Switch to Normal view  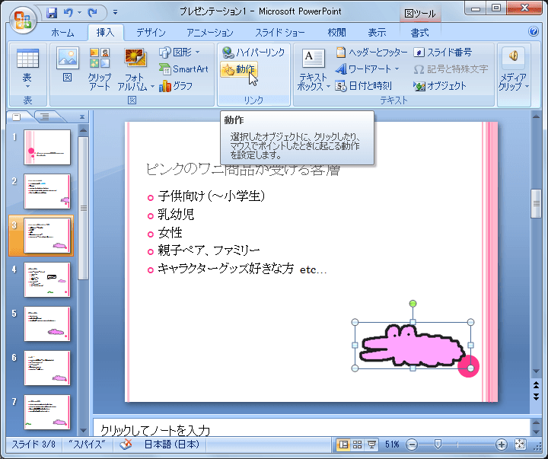343,445
